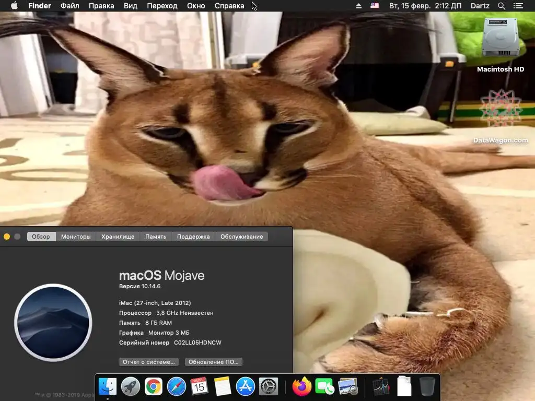The width and height of the screenshot is (535, 401).
Task: Open System Preferences gear in Dock
Action: [x=269, y=386]
